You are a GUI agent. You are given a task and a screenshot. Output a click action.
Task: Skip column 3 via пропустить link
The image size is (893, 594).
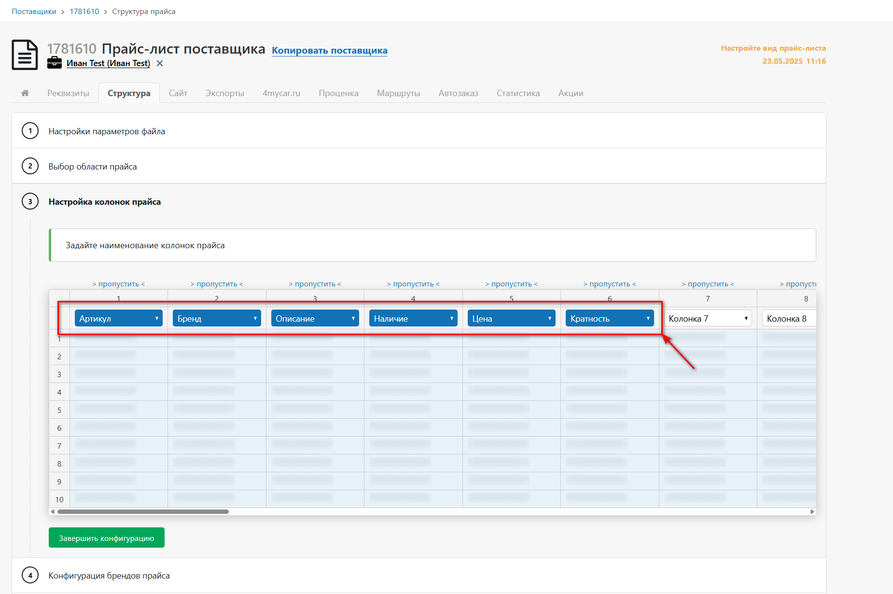[x=315, y=284]
